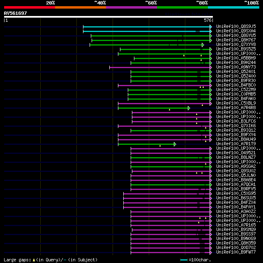Click the yellow gap marker under the A7R4R8 bar
The image size is (263, 263).
coord(169,110)
